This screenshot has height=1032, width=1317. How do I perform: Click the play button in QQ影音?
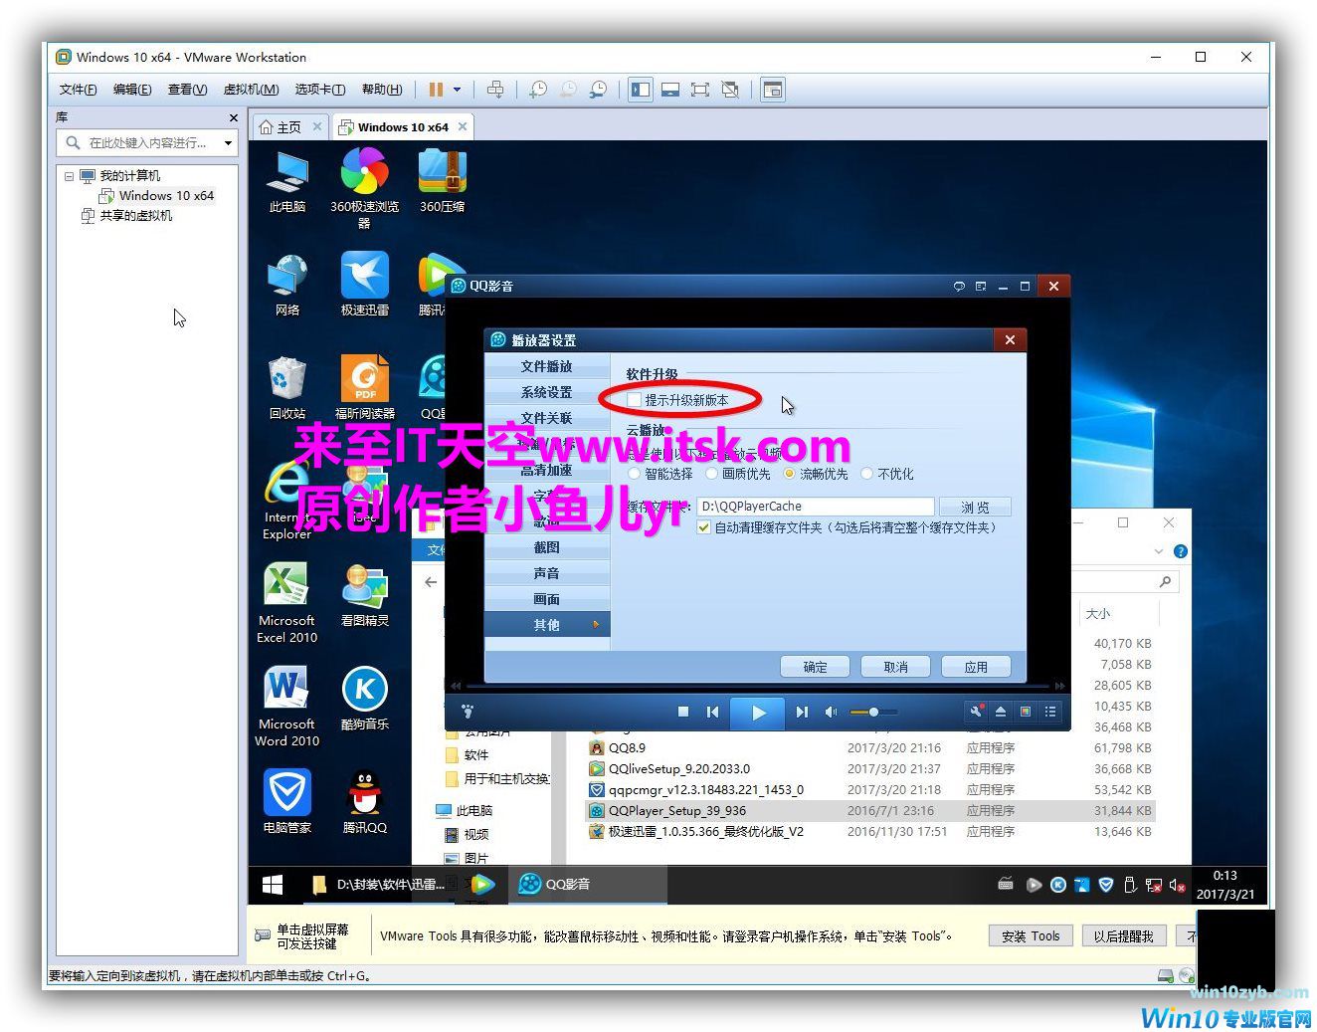tap(758, 713)
